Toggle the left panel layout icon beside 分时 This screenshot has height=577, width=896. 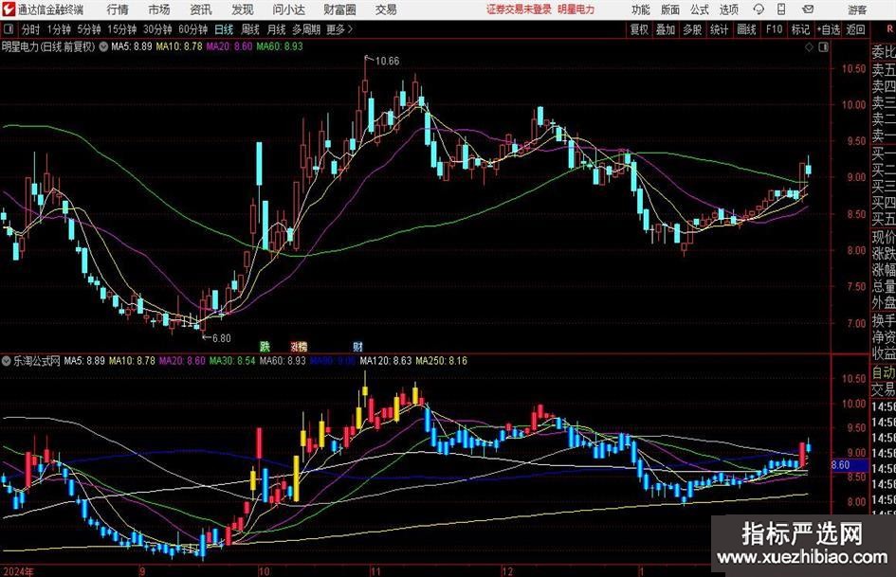point(9,29)
